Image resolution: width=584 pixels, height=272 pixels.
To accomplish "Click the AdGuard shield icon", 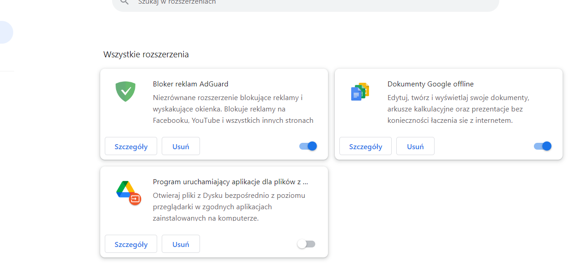I will [x=125, y=91].
